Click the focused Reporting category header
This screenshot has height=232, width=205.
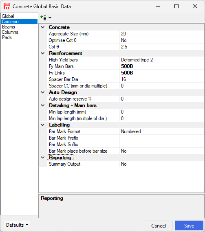click(60, 158)
